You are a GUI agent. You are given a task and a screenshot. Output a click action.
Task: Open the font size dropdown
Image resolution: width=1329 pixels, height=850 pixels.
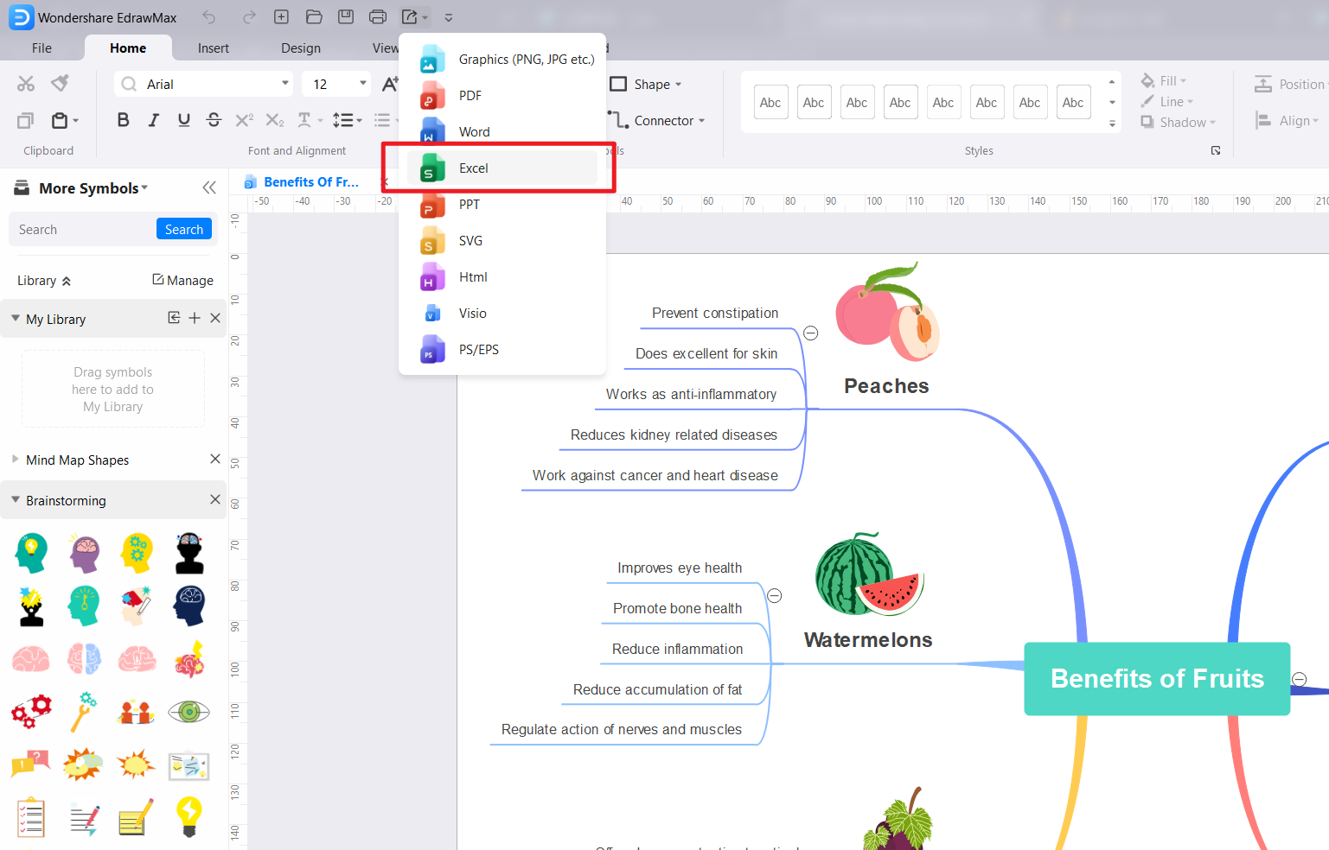[x=363, y=84]
